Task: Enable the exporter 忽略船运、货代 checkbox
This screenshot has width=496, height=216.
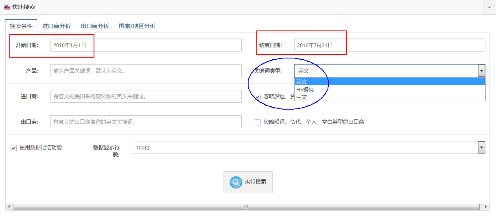Action: [258, 122]
